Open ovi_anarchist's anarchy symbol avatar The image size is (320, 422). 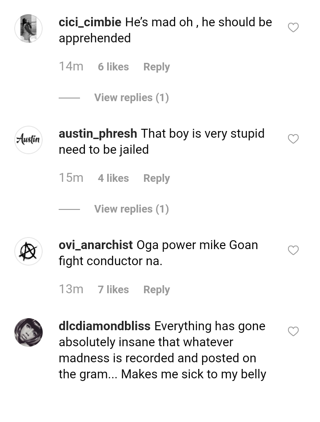28,251
